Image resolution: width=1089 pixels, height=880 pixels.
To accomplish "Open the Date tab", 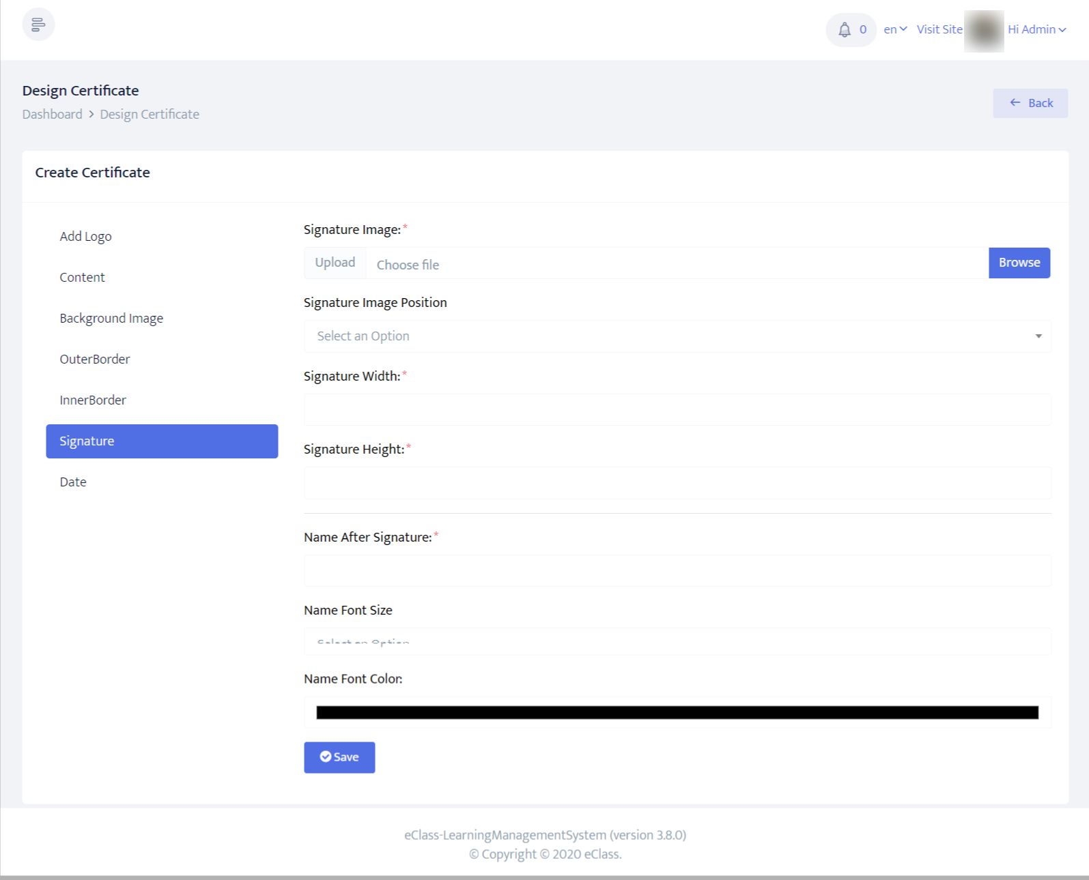I will click(x=73, y=482).
